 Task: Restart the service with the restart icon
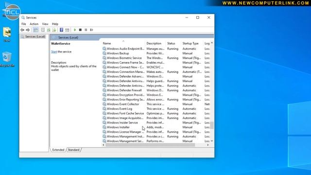coord(91,30)
